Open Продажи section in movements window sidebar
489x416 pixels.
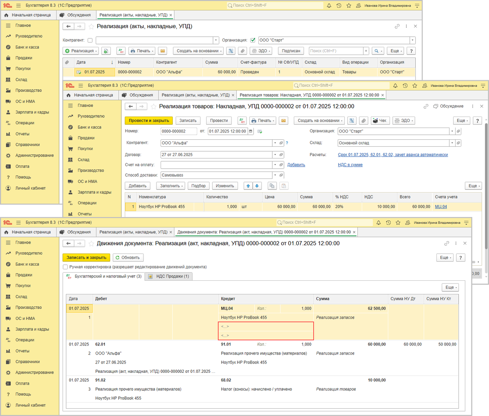click(24, 275)
